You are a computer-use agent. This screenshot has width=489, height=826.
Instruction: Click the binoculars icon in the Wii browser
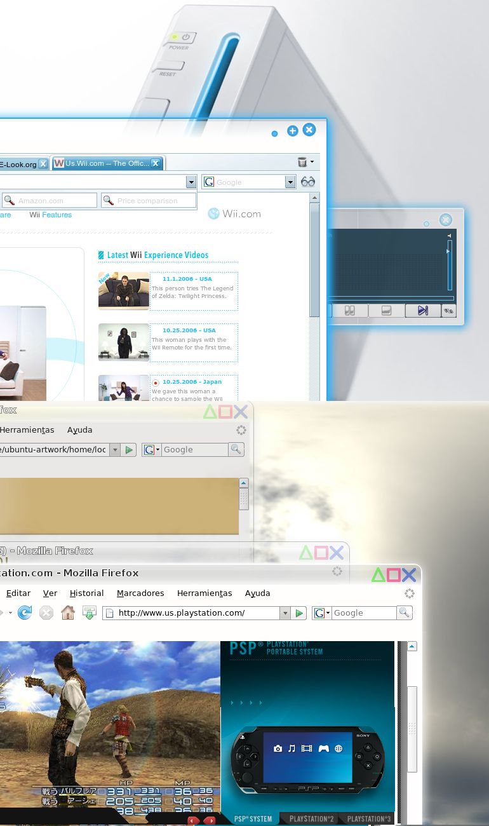coord(308,182)
